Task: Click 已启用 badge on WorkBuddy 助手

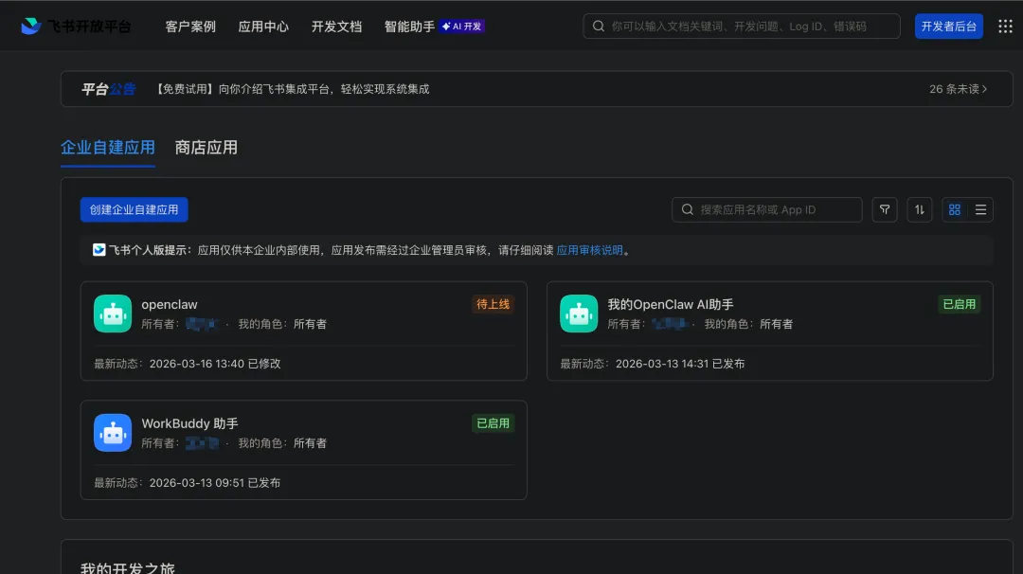Action: point(494,422)
